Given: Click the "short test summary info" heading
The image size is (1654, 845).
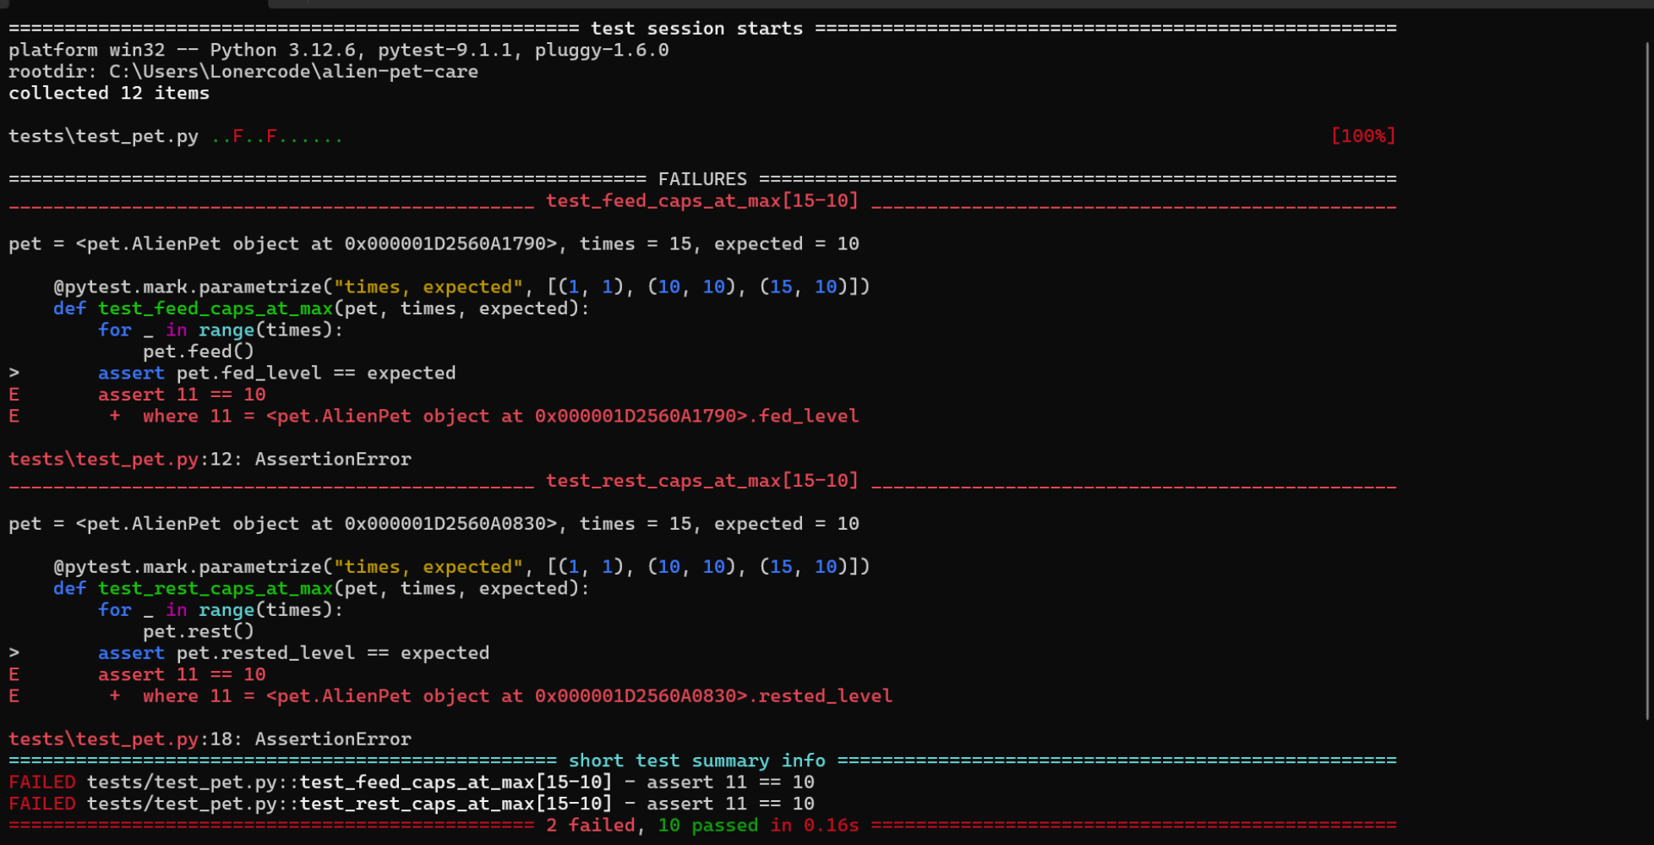Looking at the screenshot, I should click(x=696, y=761).
